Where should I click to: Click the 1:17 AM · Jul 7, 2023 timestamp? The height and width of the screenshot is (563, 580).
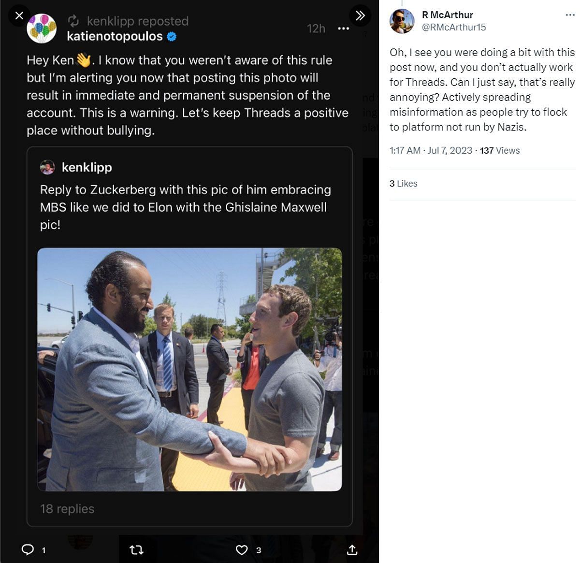pos(431,150)
